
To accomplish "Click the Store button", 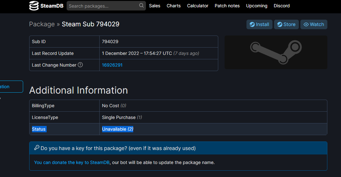I will click(x=286, y=24).
